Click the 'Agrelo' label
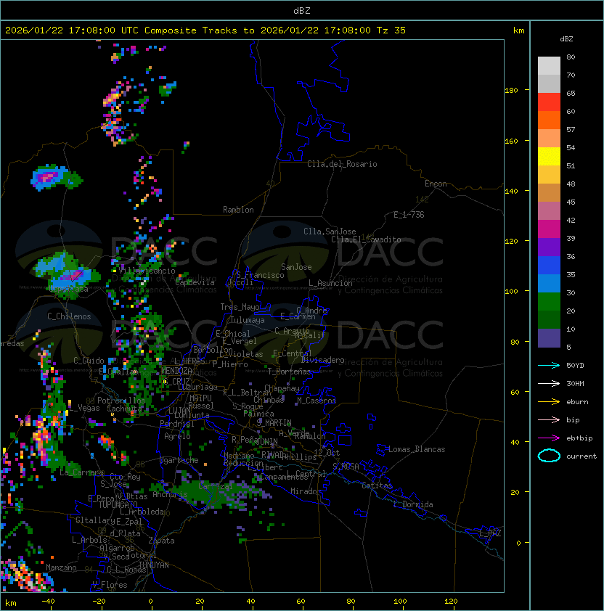This screenshot has height=611, width=604. (177, 436)
